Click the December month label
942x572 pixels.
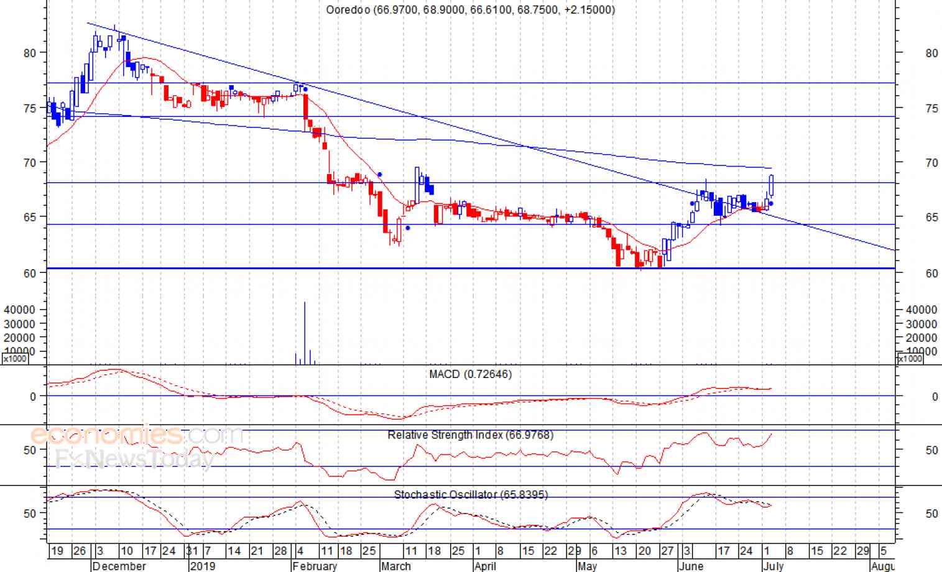(119, 566)
